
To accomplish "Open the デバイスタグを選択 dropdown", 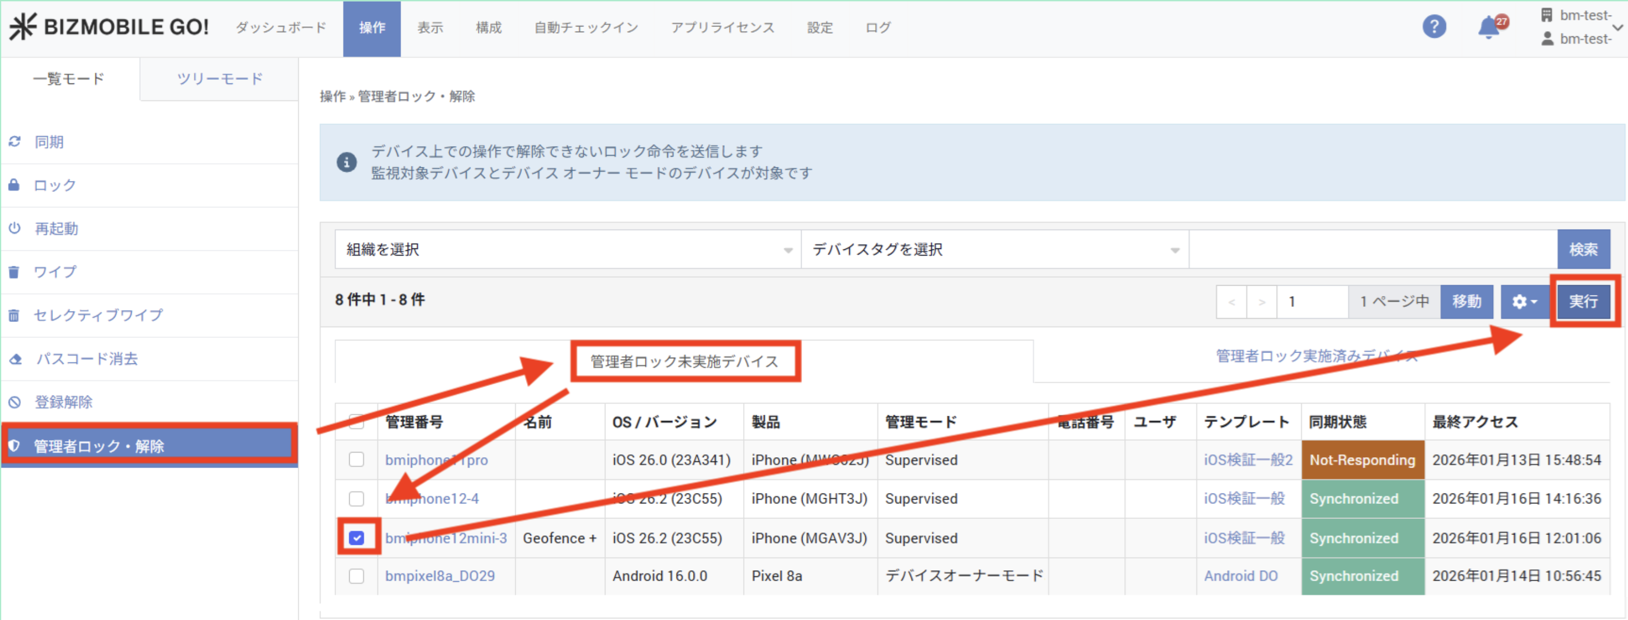I will point(994,249).
